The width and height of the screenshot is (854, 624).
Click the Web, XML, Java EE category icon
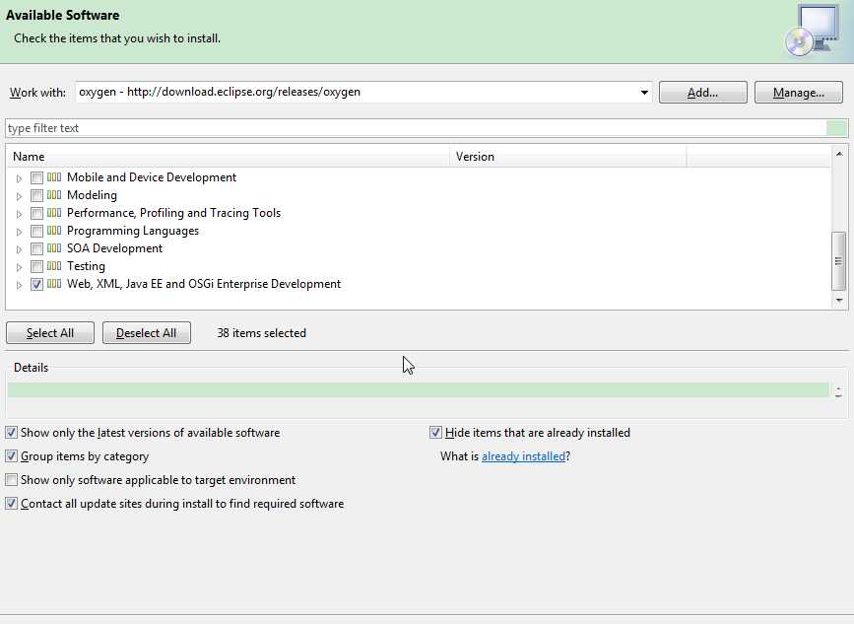coord(54,284)
